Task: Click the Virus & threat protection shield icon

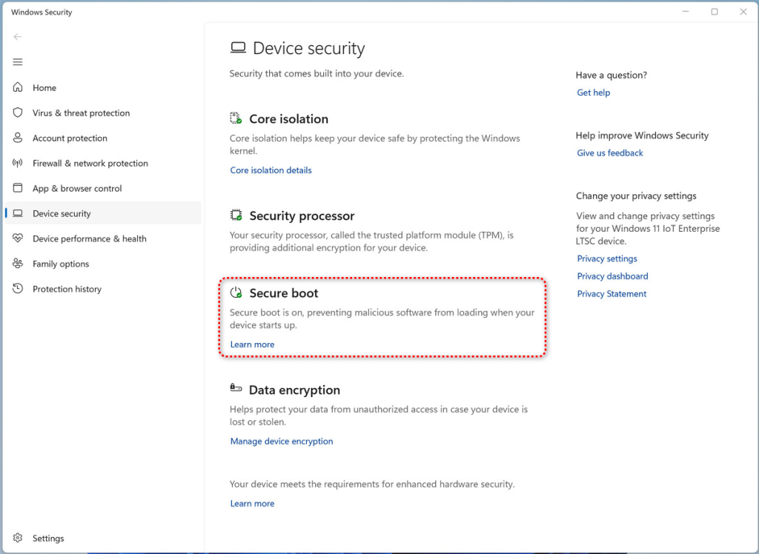Action: click(x=18, y=113)
